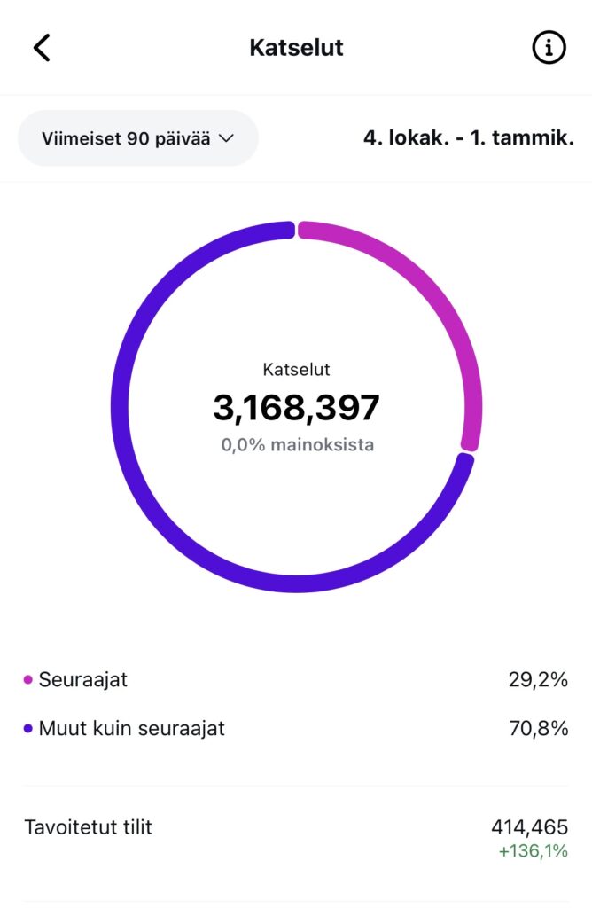This screenshot has width=592, height=908.
Task: Click the 414,465 reached accounts value
Action: click(x=529, y=827)
